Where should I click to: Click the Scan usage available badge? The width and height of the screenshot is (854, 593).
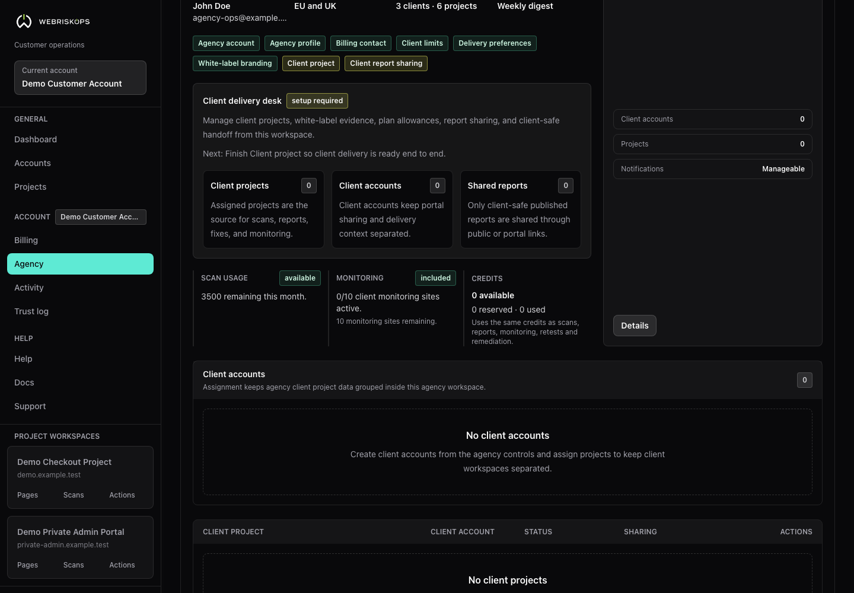(x=300, y=278)
